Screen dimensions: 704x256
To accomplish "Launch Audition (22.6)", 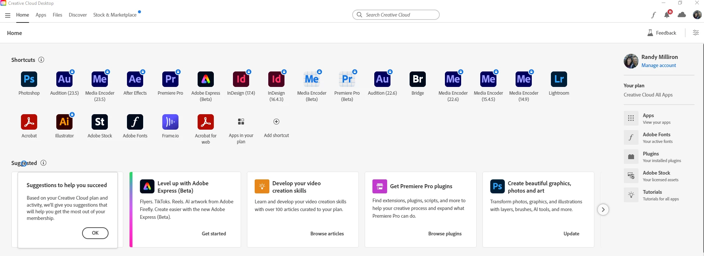I will click(x=382, y=79).
